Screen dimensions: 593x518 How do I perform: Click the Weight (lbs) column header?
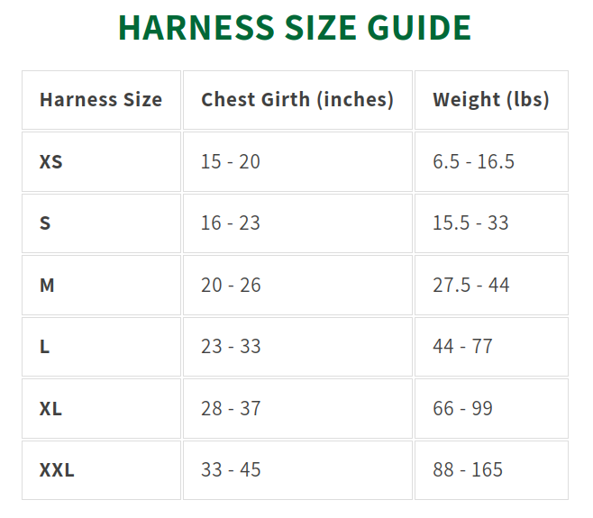point(490,100)
